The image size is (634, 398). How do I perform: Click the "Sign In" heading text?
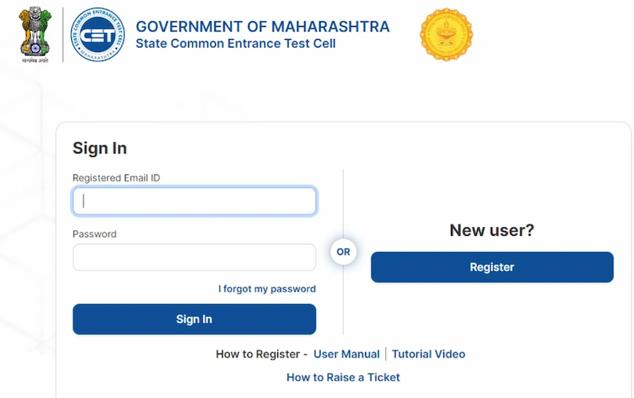click(x=100, y=148)
